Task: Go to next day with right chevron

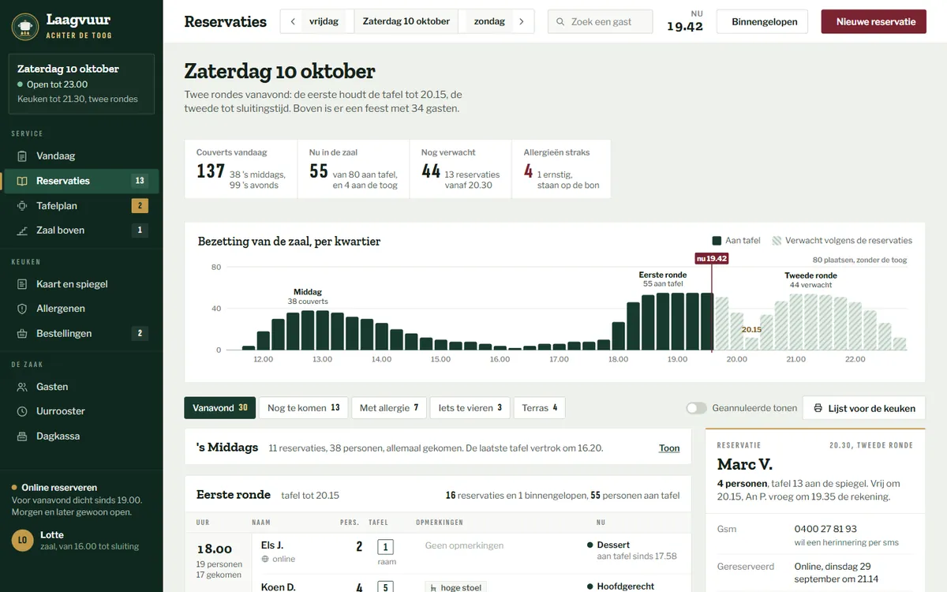Action: click(x=521, y=21)
